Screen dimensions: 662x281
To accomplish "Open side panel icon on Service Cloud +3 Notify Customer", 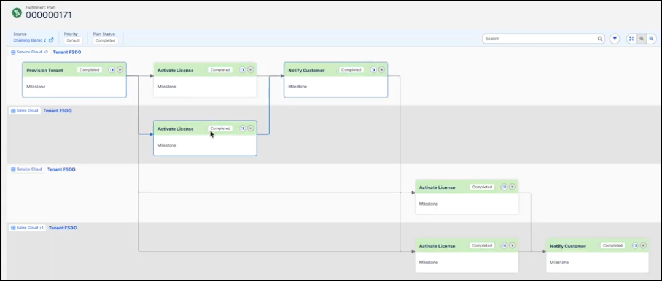I will (373, 70).
